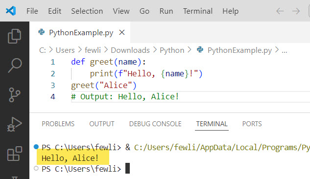Click line number 1 in the gutter
Viewport: 310px width, 179px height.
click(x=53, y=62)
